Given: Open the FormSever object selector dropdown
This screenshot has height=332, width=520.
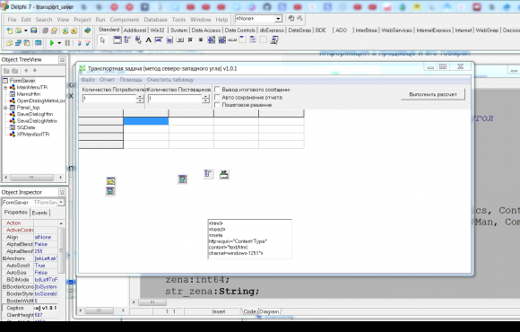Looking at the screenshot, I should [61, 202].
